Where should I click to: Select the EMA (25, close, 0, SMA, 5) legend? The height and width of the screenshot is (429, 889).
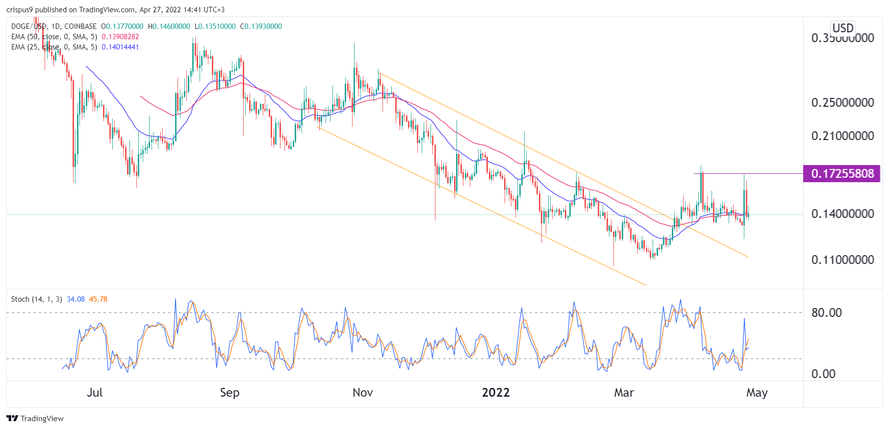[54, 47]
